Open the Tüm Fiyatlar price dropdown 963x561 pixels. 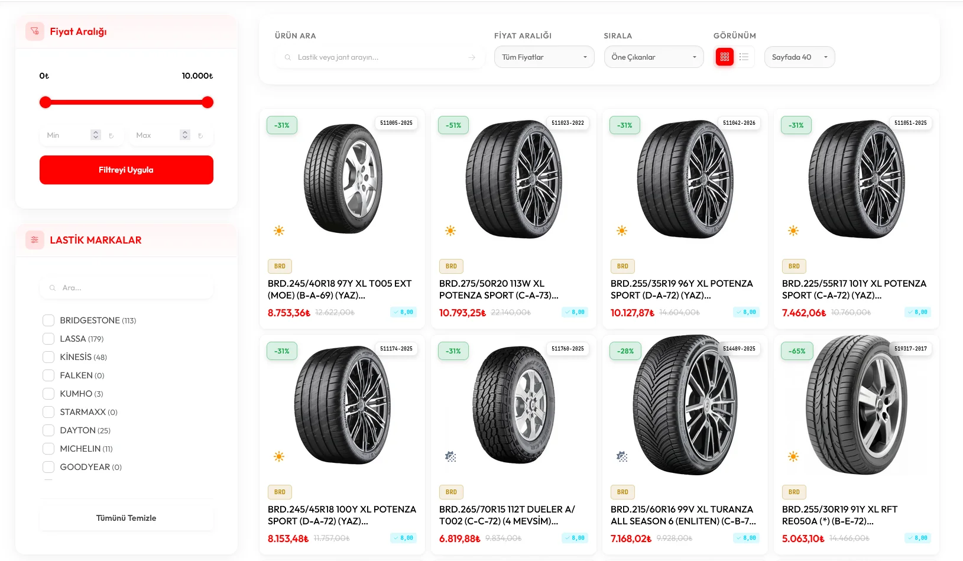click(544, 57)
